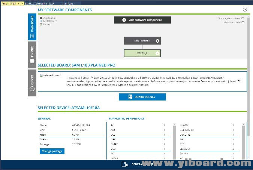
Task: Open the PINMUX side tab
Action: 32,55
